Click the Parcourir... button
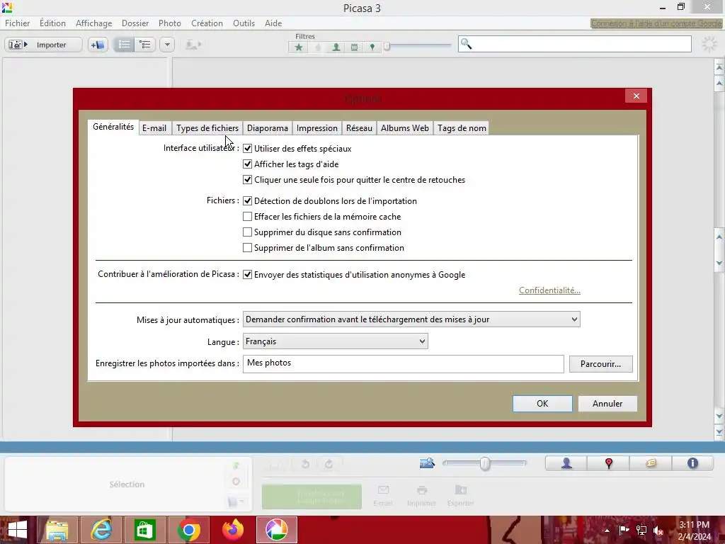This screenshot has width=725, height=544. (600, 364)
